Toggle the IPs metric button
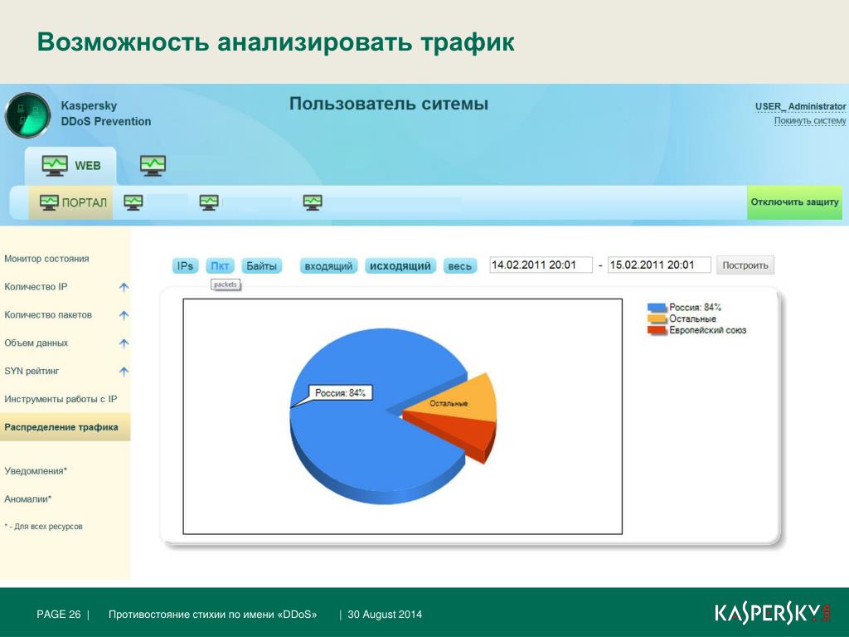The image size is (849, 637). (x=185, y=266)
